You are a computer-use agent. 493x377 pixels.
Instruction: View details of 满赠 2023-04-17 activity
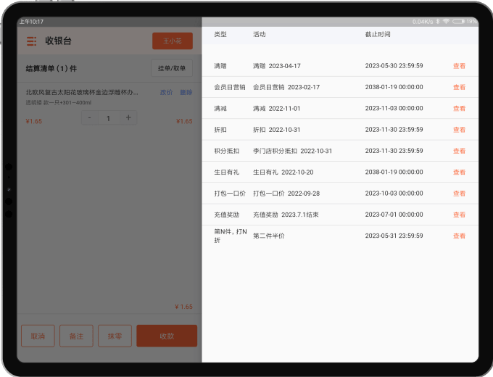tap(459, 66)
